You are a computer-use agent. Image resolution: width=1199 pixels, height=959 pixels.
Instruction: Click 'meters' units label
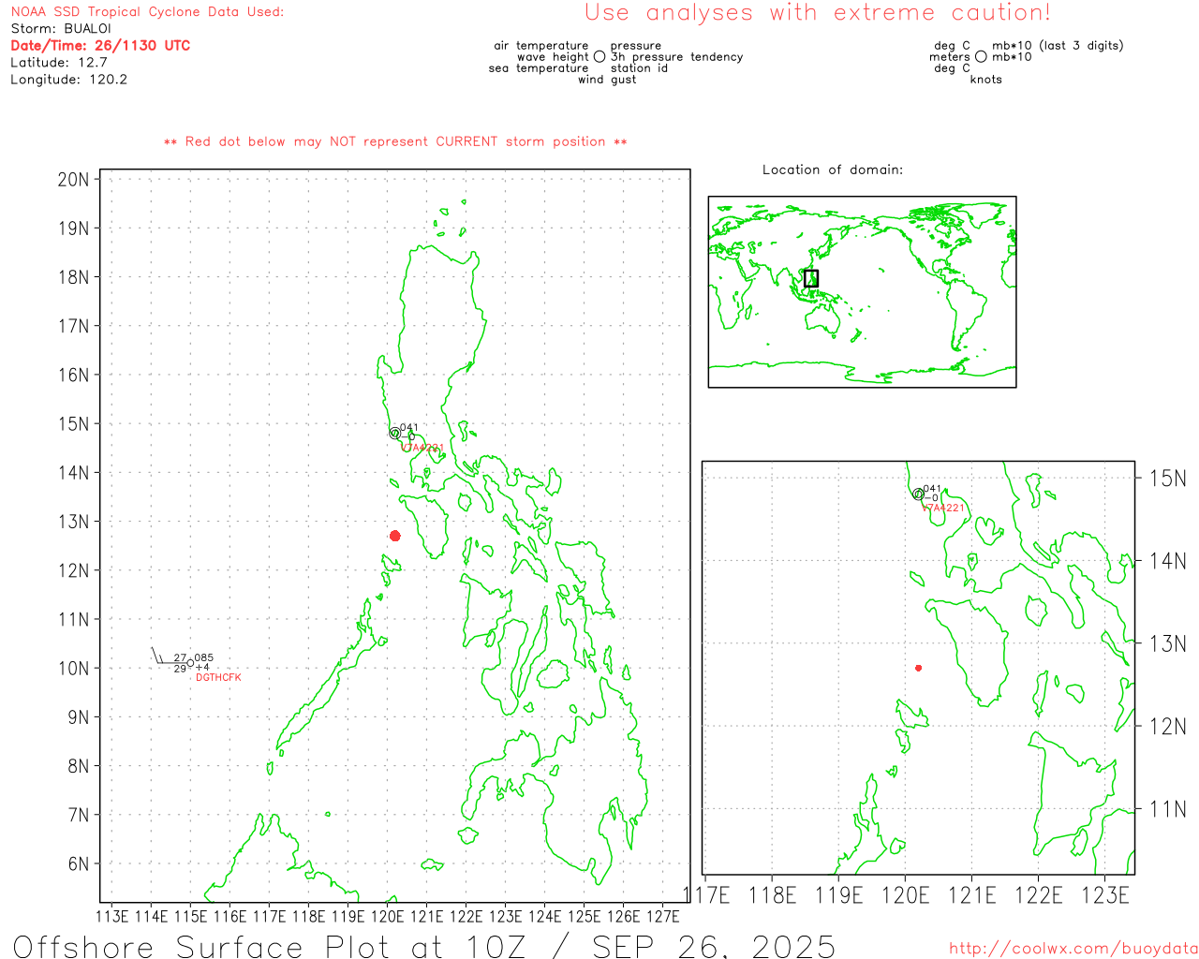pos(950,57)
